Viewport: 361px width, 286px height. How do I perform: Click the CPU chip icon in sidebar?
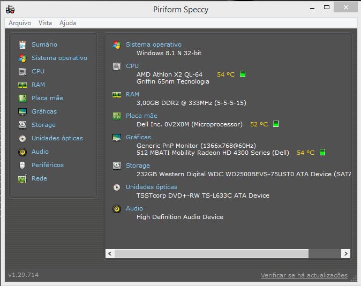tap(22, 72)
